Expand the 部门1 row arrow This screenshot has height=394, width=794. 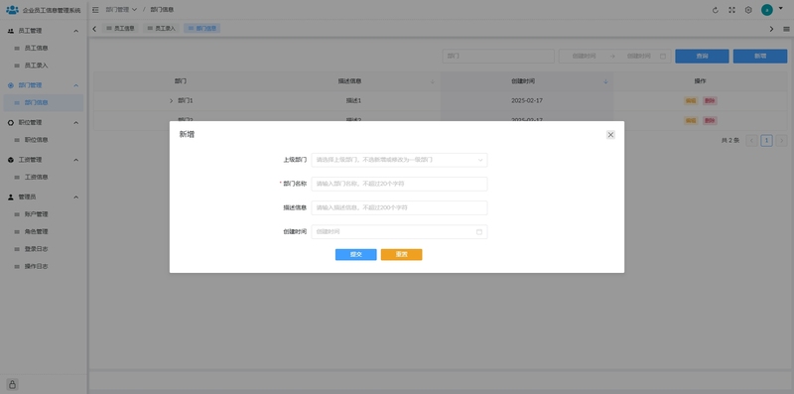(x=171, y=101)
